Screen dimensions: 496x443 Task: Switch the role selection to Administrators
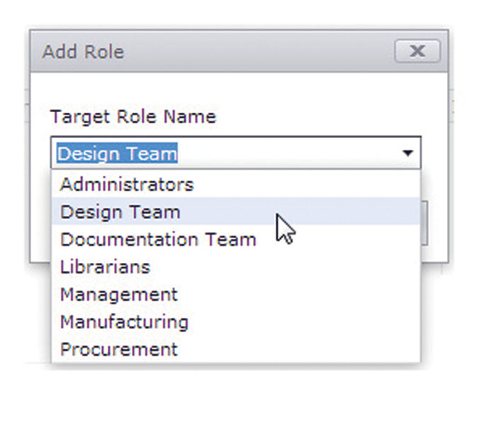point(127,184)
